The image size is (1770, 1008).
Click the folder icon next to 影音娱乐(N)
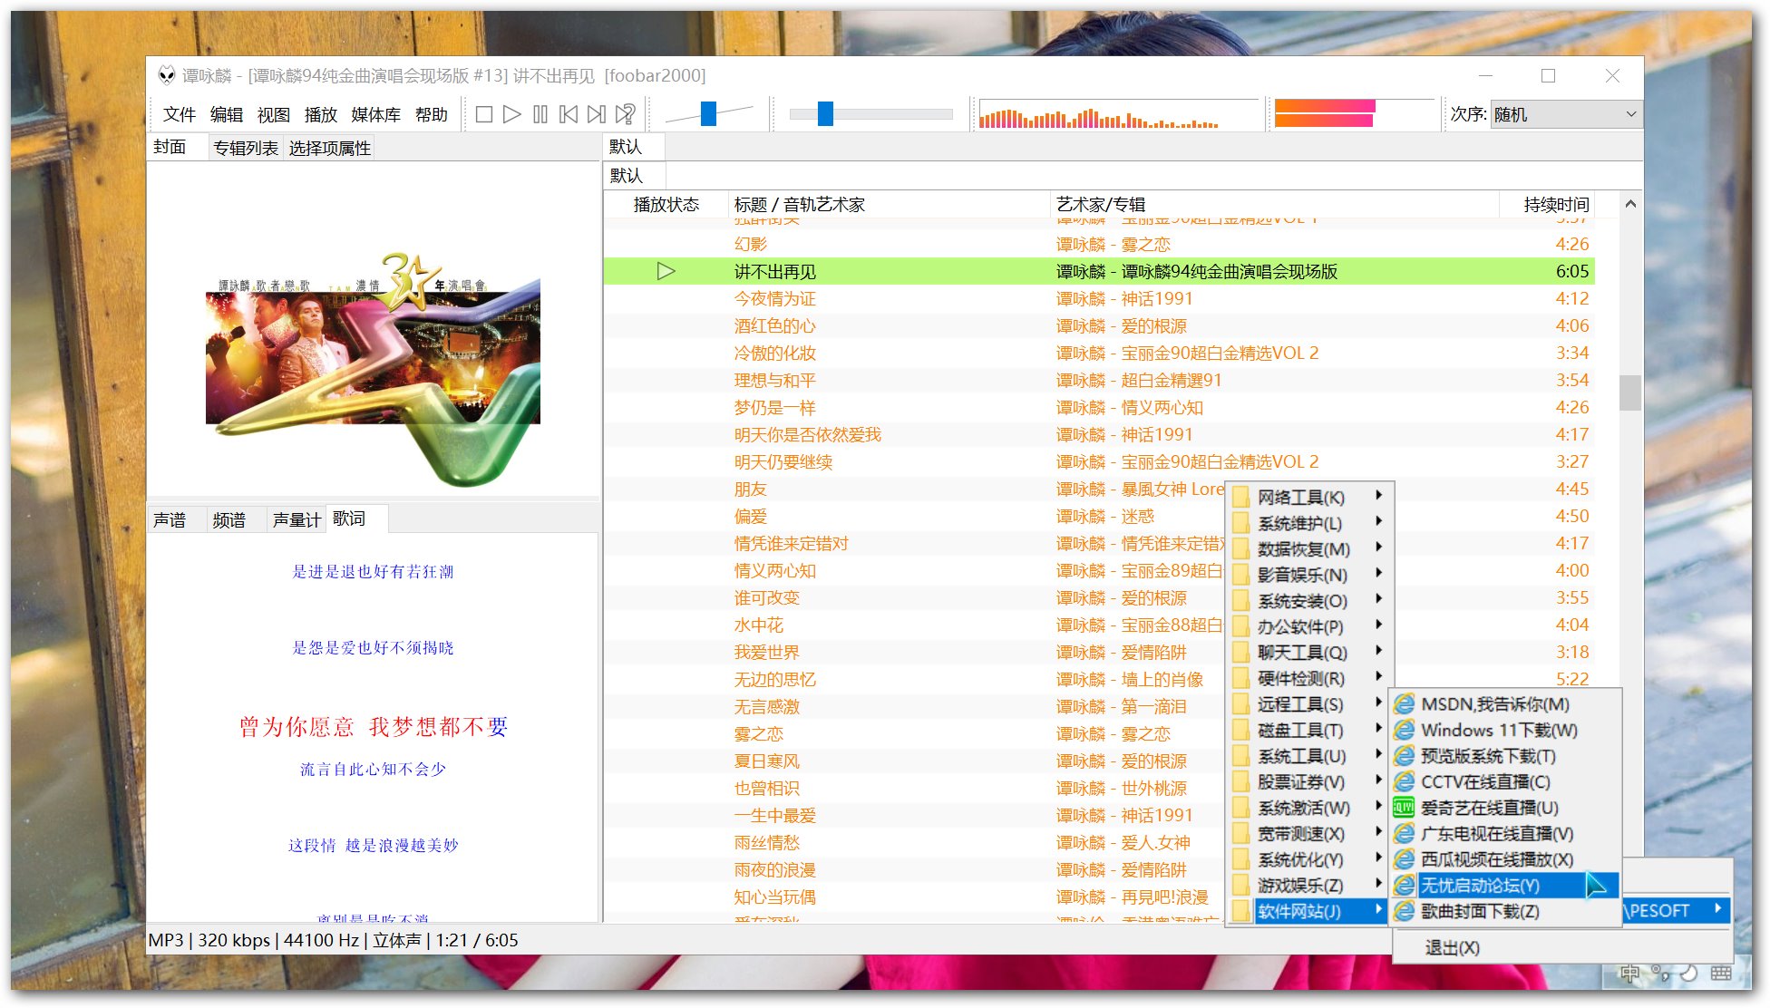pos(1241,575)
